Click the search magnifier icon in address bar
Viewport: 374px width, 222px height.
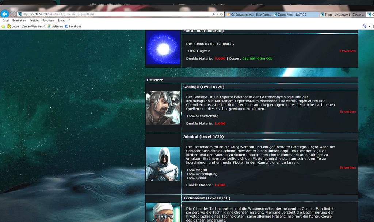click(x=214, y=14)
